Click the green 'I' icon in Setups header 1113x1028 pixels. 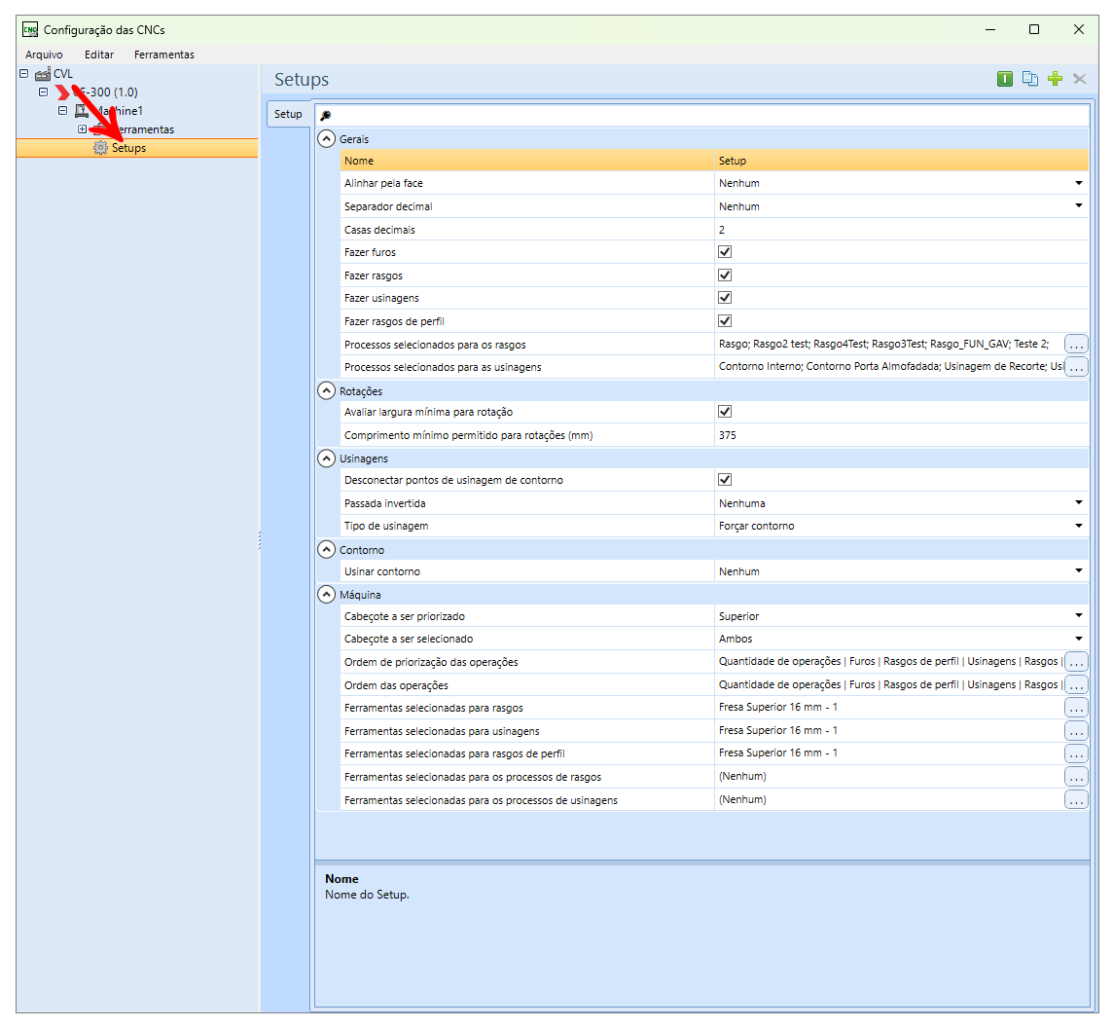click(1004, 79)
